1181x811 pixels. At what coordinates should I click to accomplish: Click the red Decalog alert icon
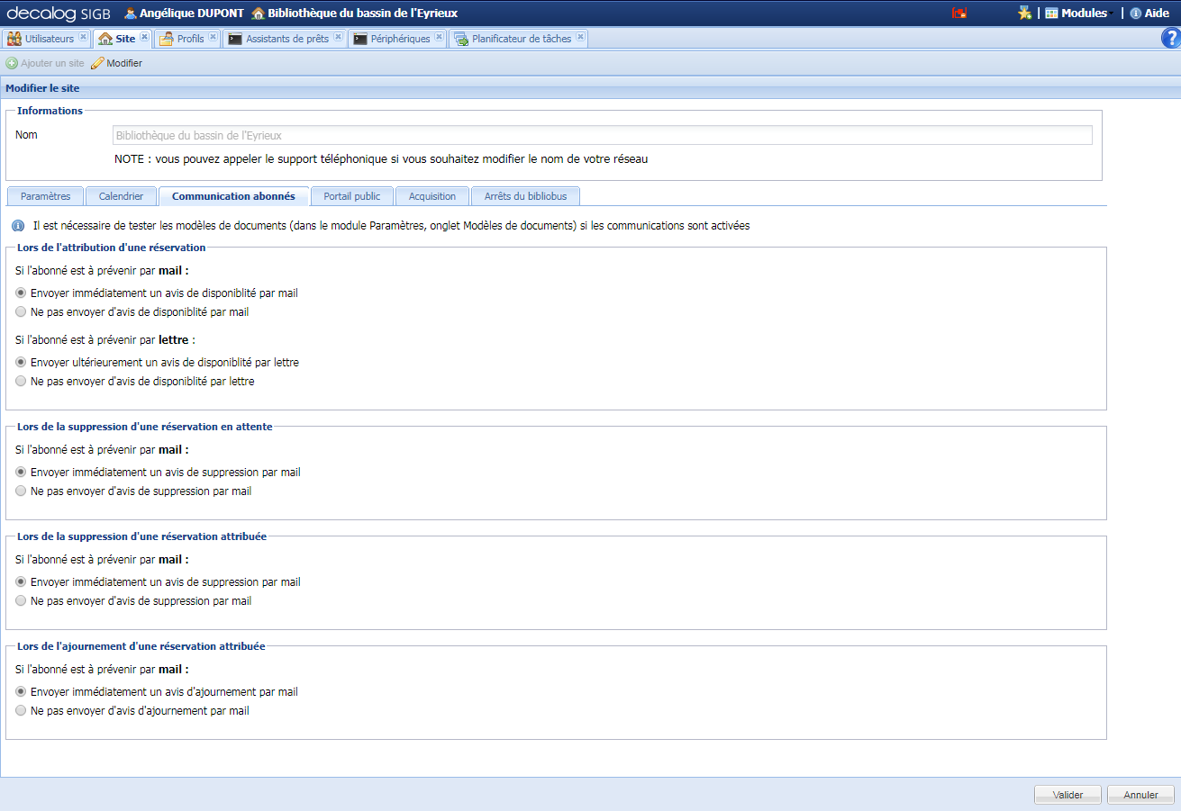(x=960, y=12)
